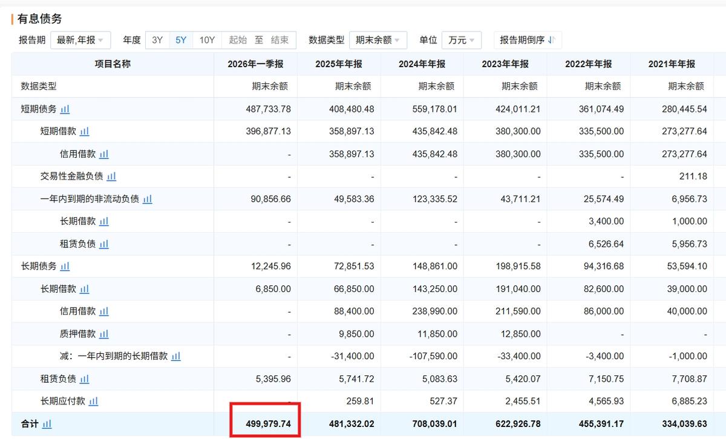Open chart icon for 租赁负债 under 长期债务
Screen dimensions: 726x439
[84, 379]
